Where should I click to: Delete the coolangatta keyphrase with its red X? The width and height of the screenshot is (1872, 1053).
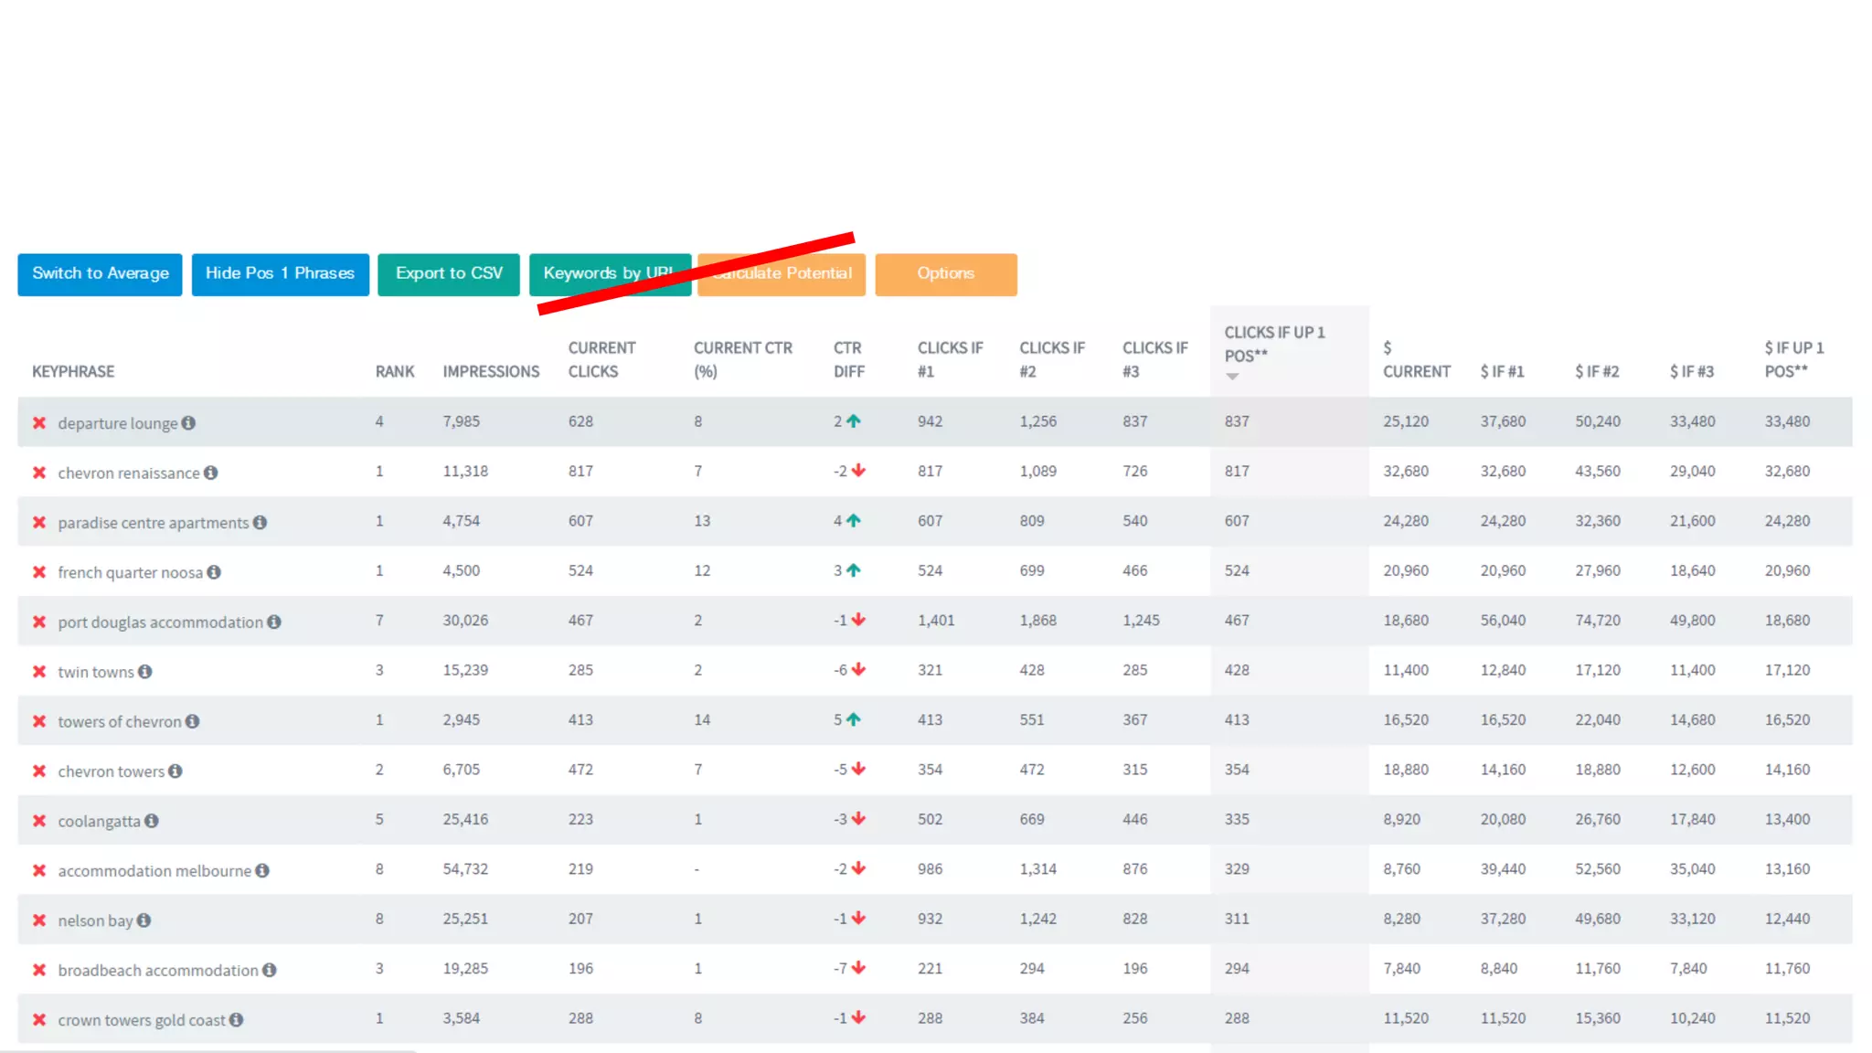pyautogui.click(x=39, y=821)
